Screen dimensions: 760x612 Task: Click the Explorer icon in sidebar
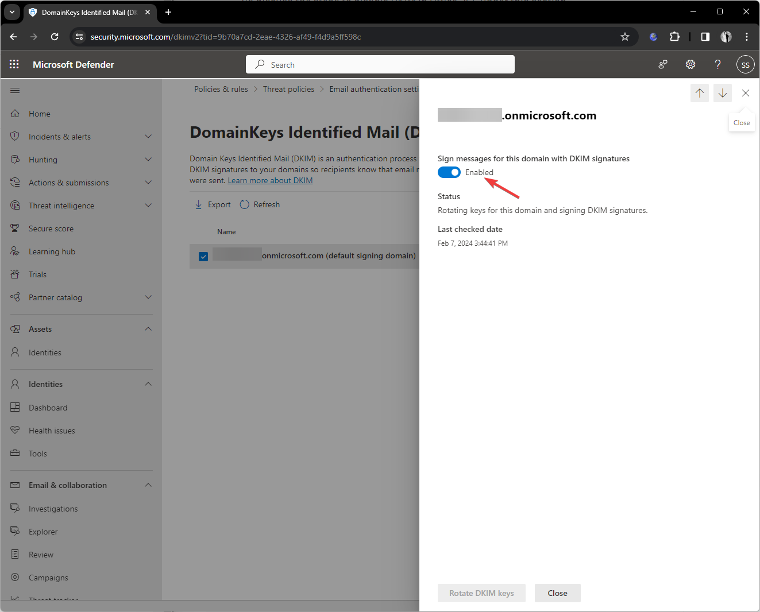pyautogui.click(x=16, y=532)
